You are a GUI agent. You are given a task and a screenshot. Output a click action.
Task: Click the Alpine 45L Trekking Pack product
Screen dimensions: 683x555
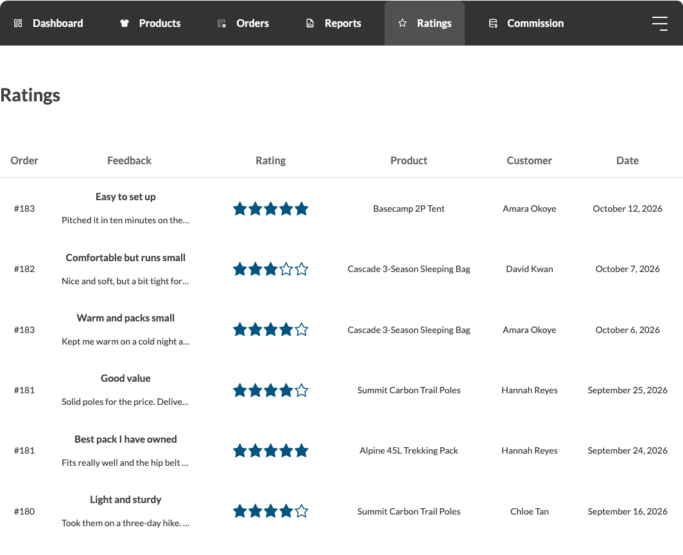pos(408,450)
